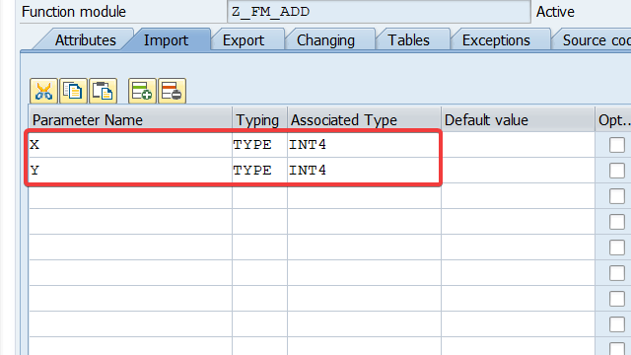Click TYPE cell in the X row

259,145
